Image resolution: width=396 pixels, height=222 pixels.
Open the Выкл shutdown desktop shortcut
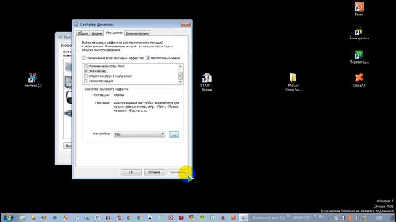(359, 9)
